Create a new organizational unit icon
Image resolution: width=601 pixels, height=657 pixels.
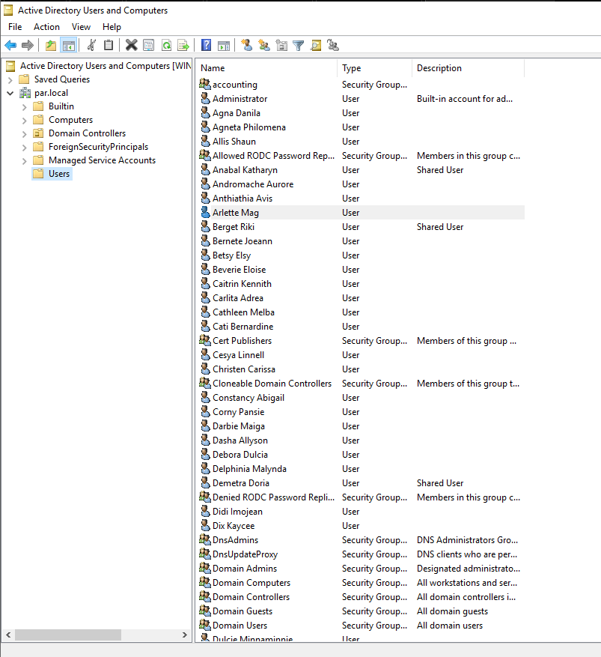click(281, 45)
